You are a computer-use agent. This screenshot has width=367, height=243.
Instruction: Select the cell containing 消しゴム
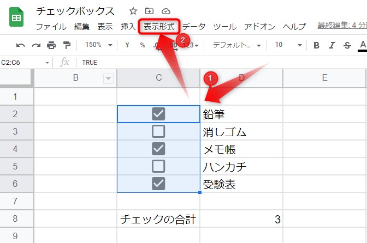point(241,131)
